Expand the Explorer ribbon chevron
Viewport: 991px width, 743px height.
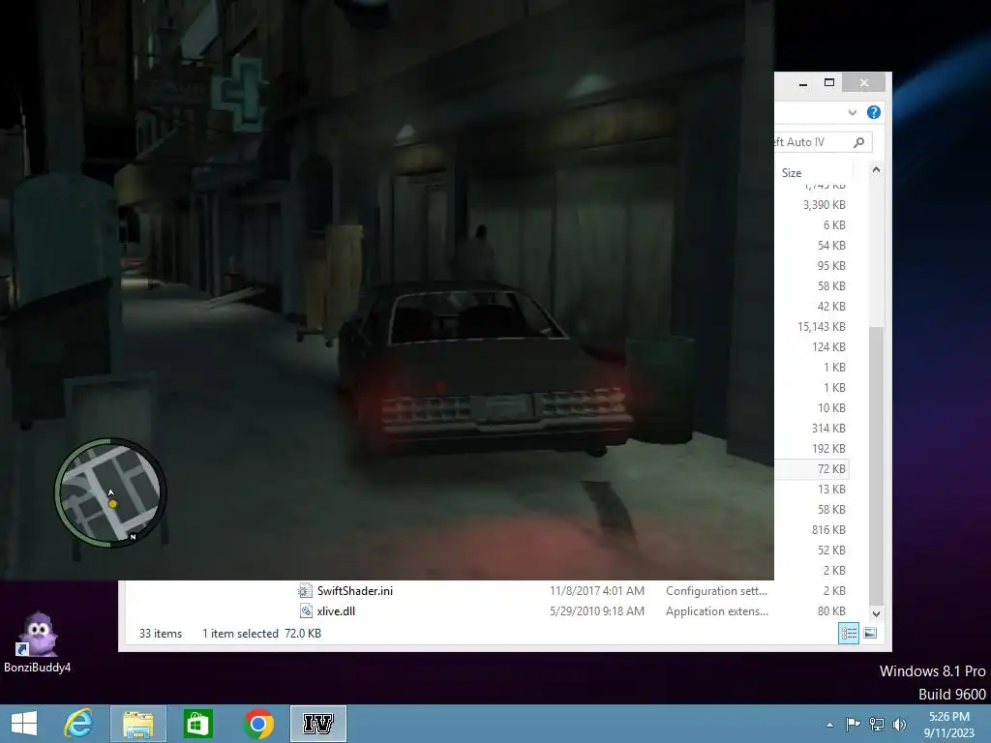852,112
